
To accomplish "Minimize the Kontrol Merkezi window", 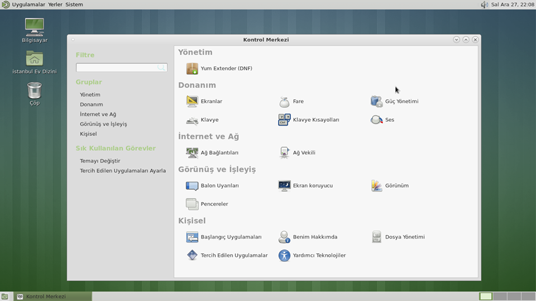I will (456, 40).
